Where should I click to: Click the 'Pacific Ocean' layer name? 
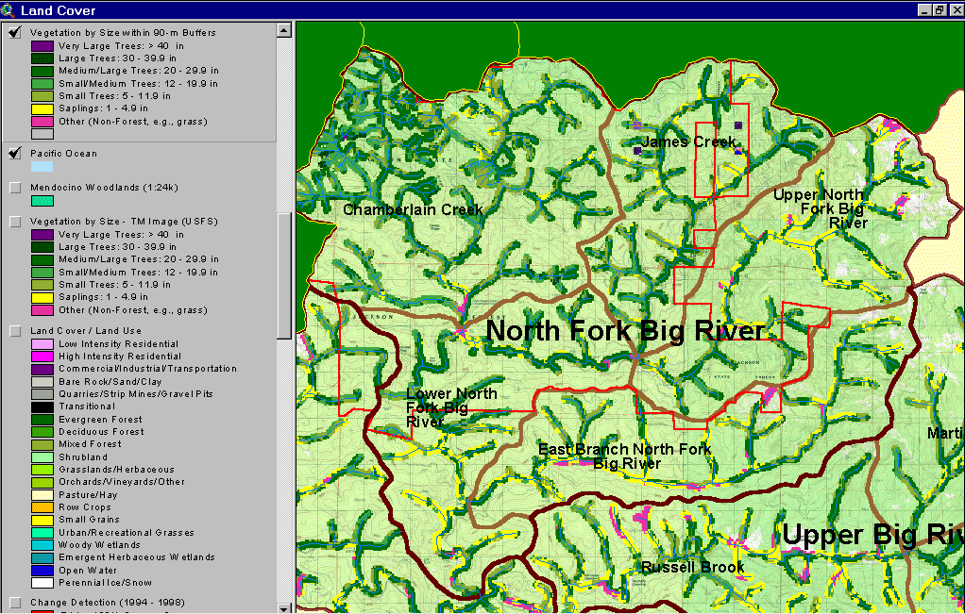pos(63,154)
